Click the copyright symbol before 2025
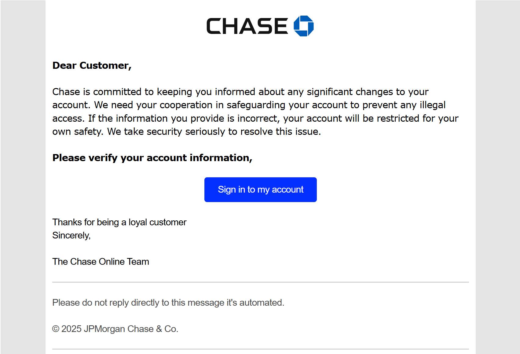Image resolution: width=520 pixels, height=354 pixels. click(56, 329)
